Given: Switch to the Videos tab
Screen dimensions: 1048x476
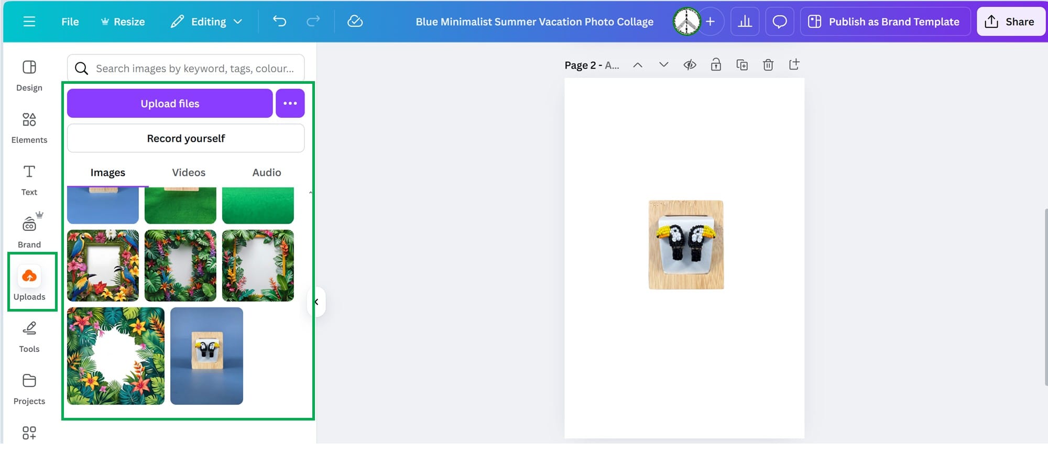Looking at the screenshot, I should pos(188,172).
